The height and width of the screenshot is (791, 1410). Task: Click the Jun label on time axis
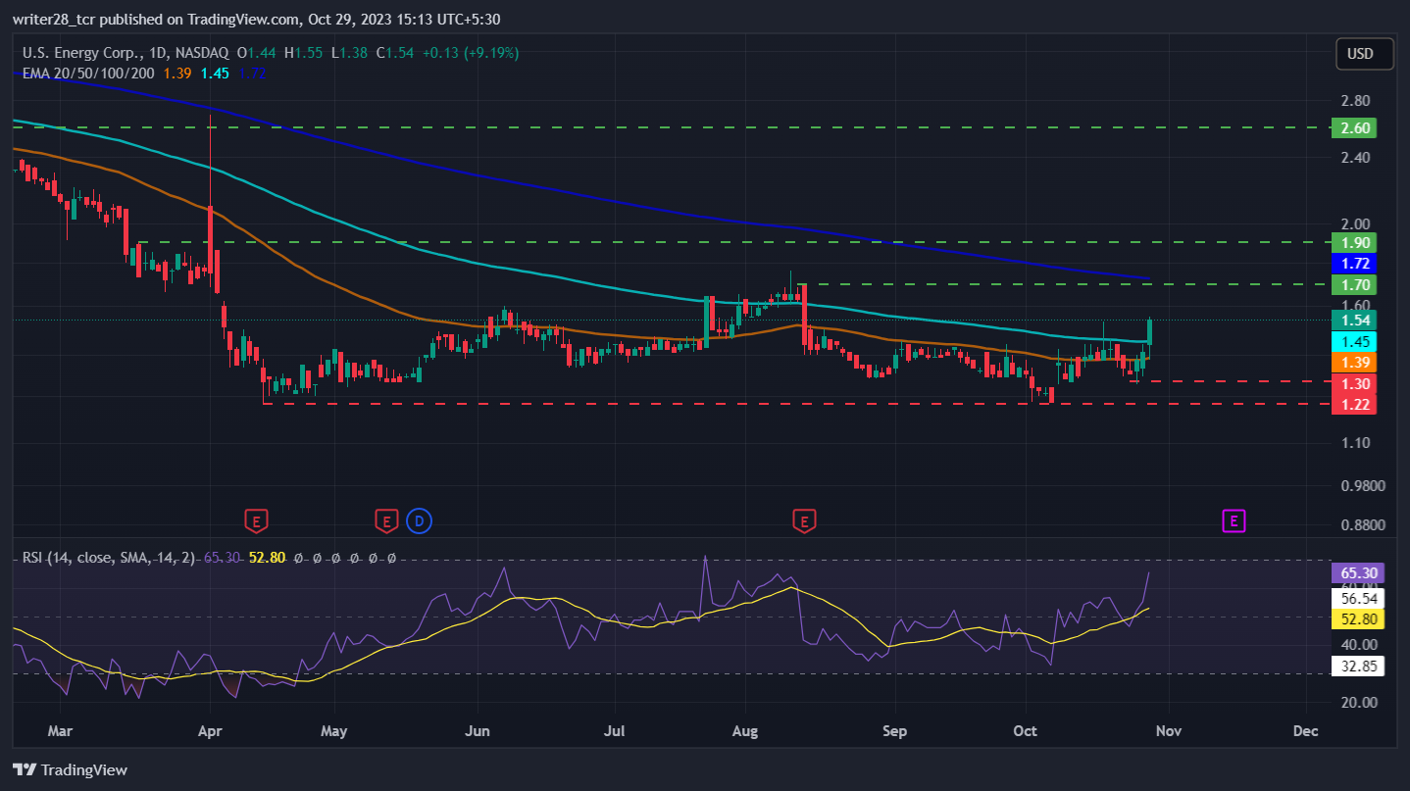(478, 731)
